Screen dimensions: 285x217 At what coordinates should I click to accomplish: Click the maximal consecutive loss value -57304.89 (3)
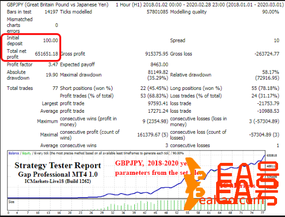[x=264, y=135]
